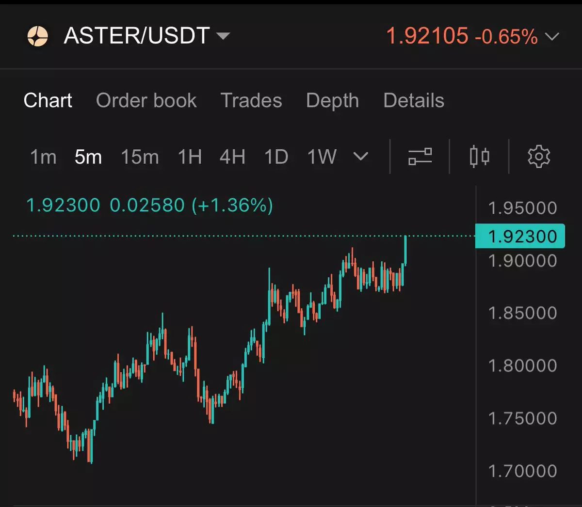The width and height of the screenshot is (582, 507).
Task: Select the 1H timeframe
Action: [190, 157]
